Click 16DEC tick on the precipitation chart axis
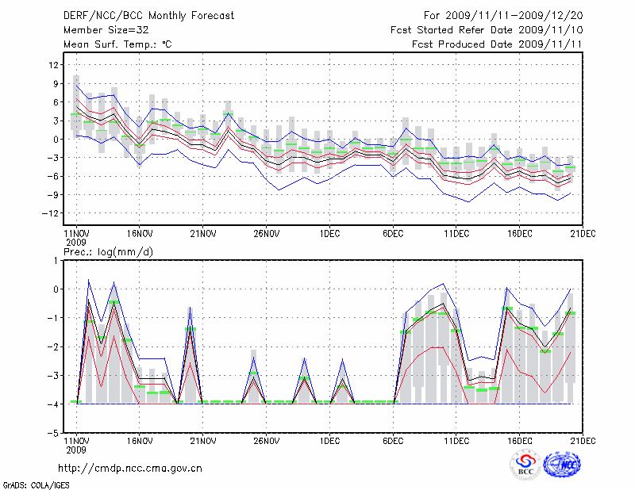The height and width of the screenshot is (490, 635). 520,441
